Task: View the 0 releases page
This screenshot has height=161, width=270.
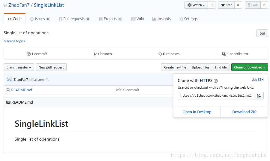Action: coord(169,54)
